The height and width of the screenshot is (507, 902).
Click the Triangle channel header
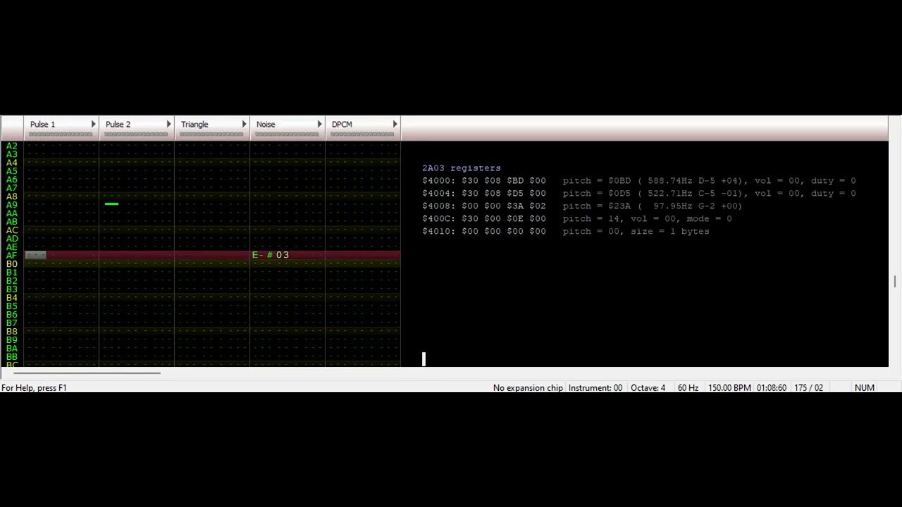212,128
